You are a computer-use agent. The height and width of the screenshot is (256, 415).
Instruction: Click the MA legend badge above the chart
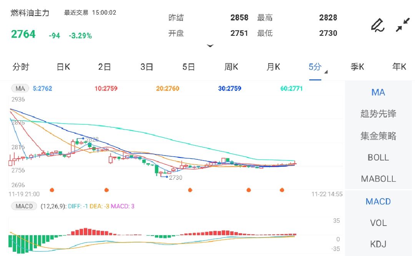pos(19,88)
